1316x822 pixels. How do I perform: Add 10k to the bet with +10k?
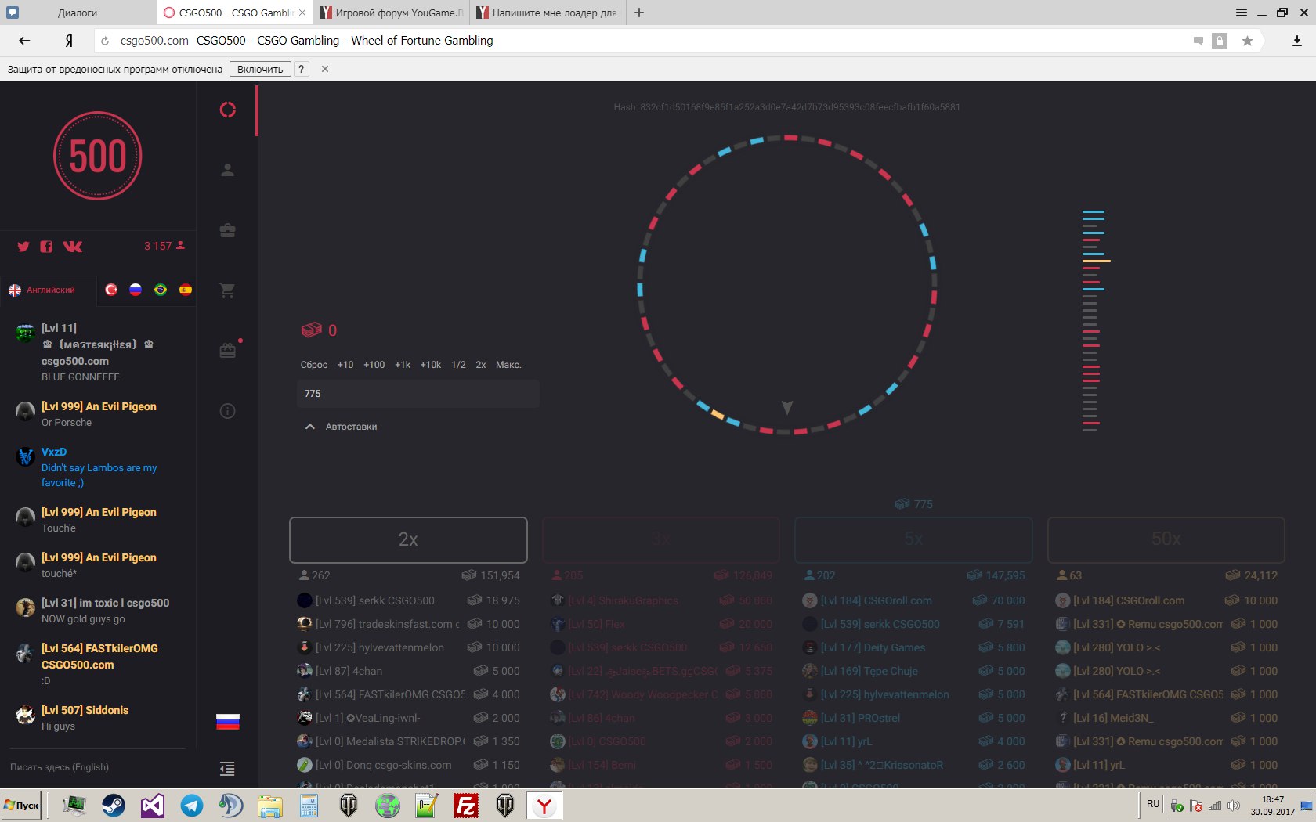click(431, 365)
